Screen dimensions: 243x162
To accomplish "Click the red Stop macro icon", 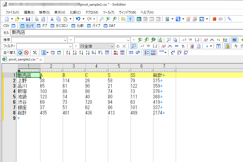I will coord(214,19).
